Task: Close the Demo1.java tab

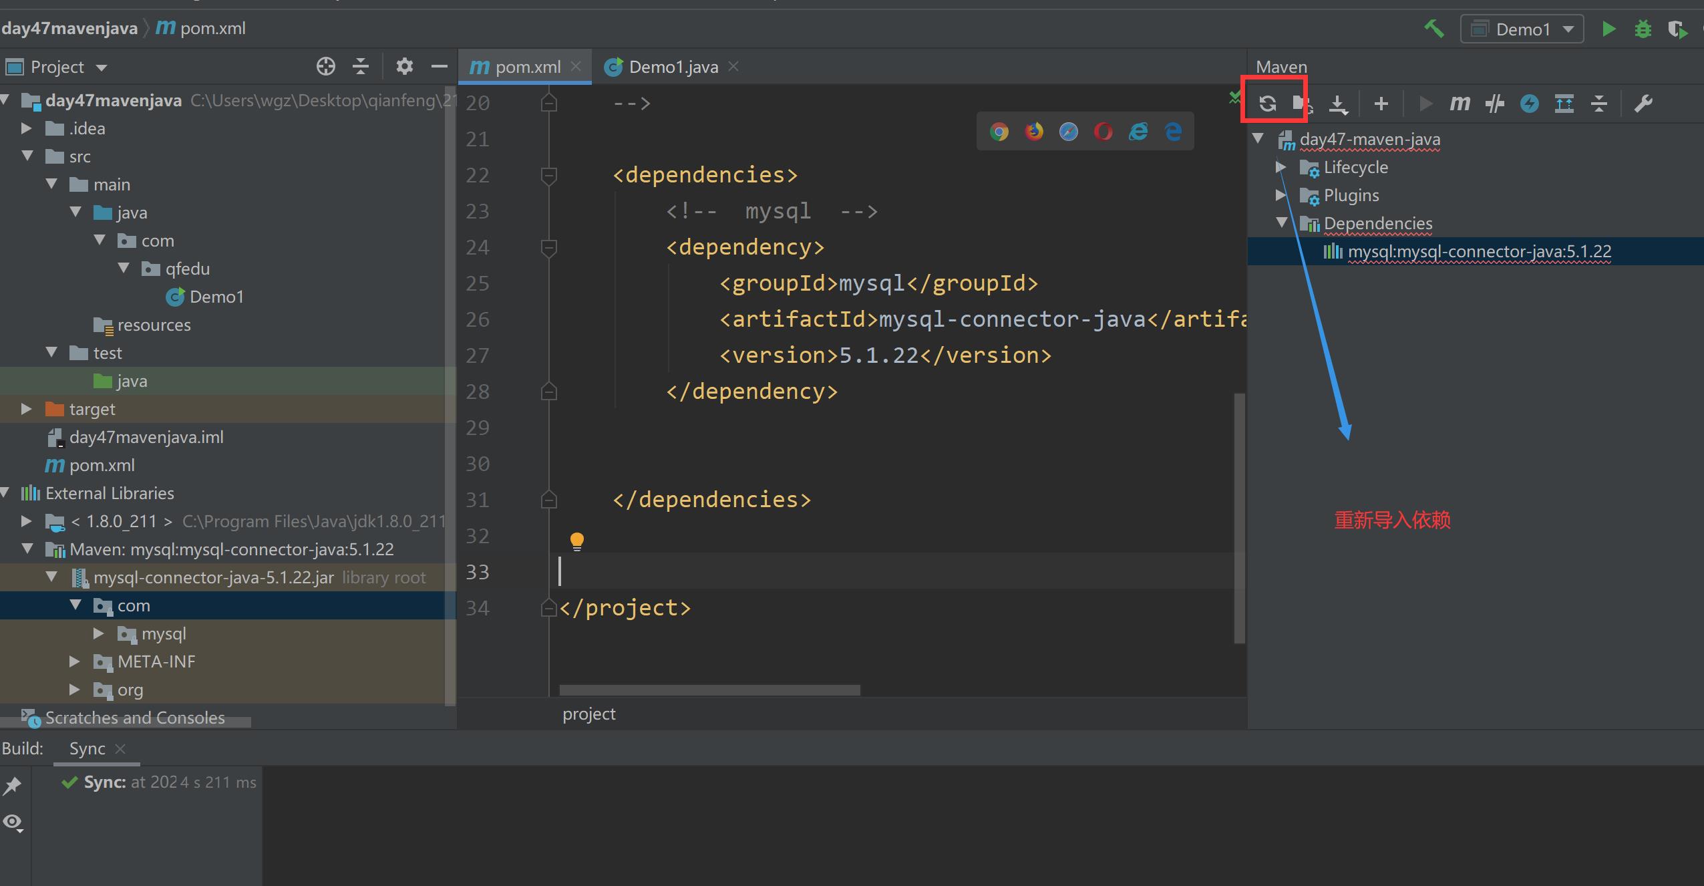Action: point(733,66)
